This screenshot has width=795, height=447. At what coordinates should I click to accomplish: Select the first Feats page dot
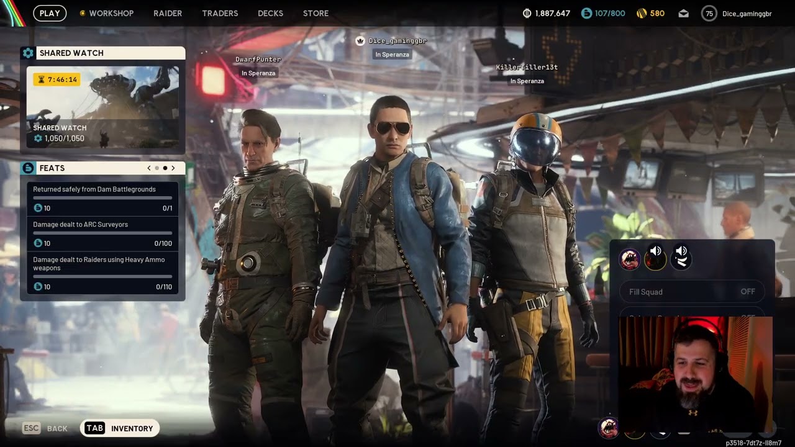tap(157, 168)
